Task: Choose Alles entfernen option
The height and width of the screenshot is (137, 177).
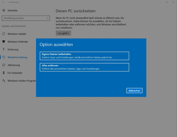Action: 84,67
